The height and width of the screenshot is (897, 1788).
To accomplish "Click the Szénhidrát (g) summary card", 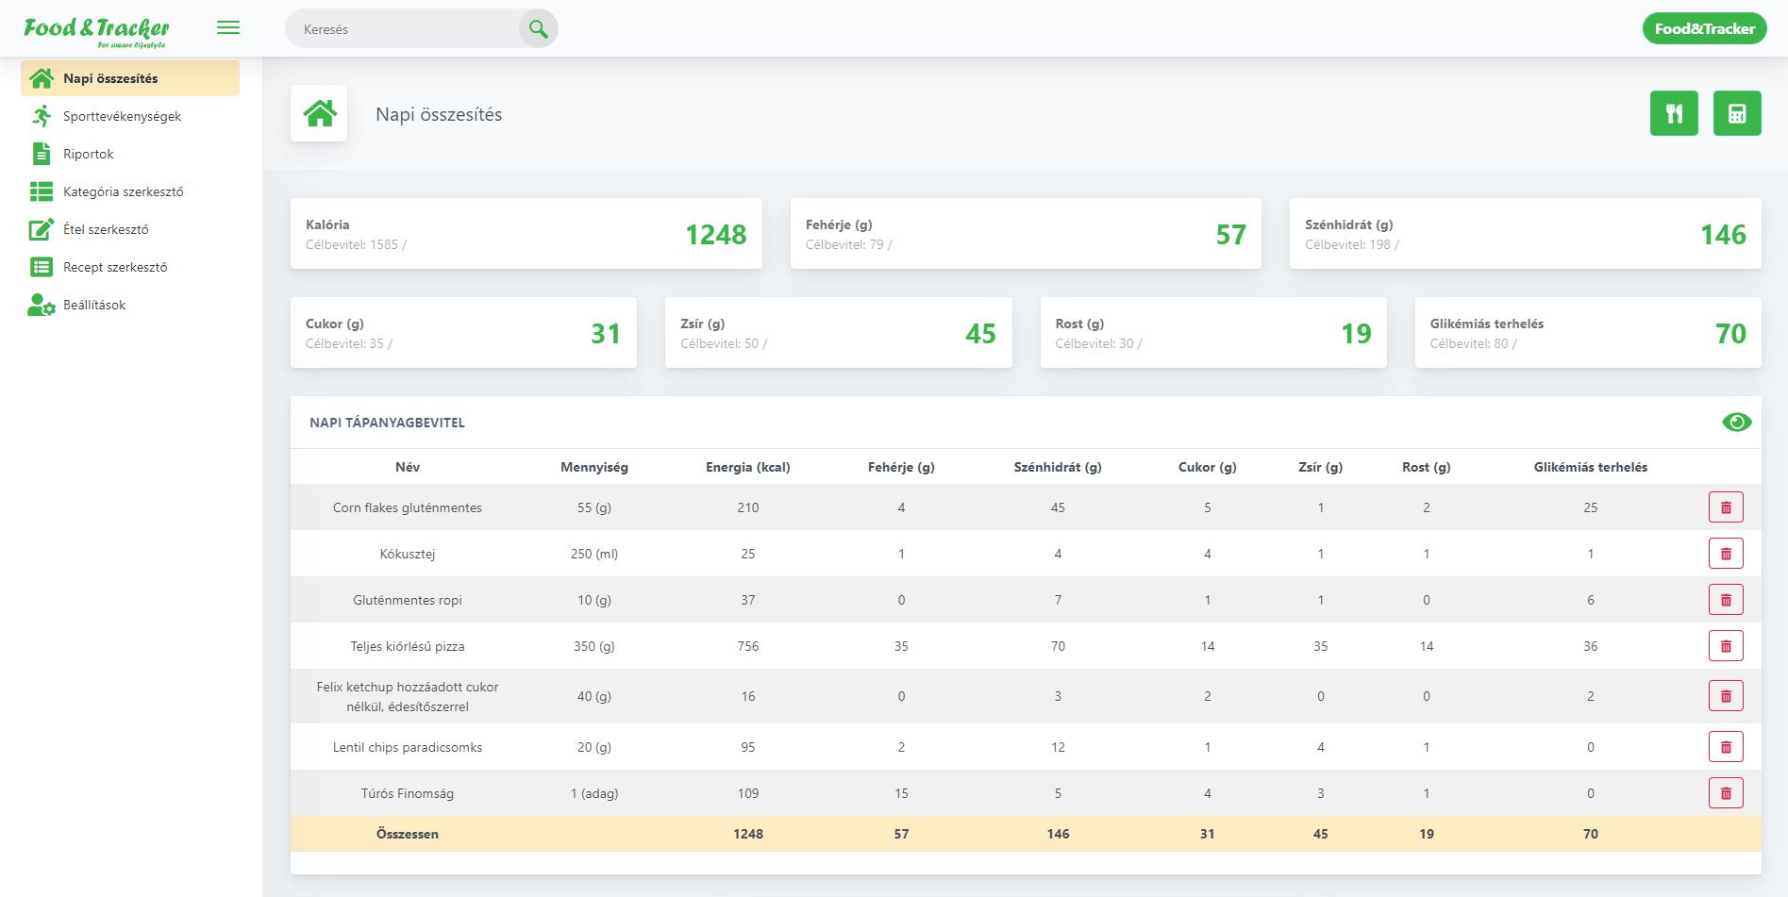I will 1525,234.
